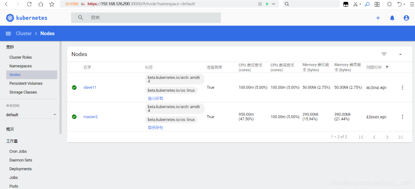Go to next page of nodes
This screenshot has width=415, height=189.
pos(387,137)
